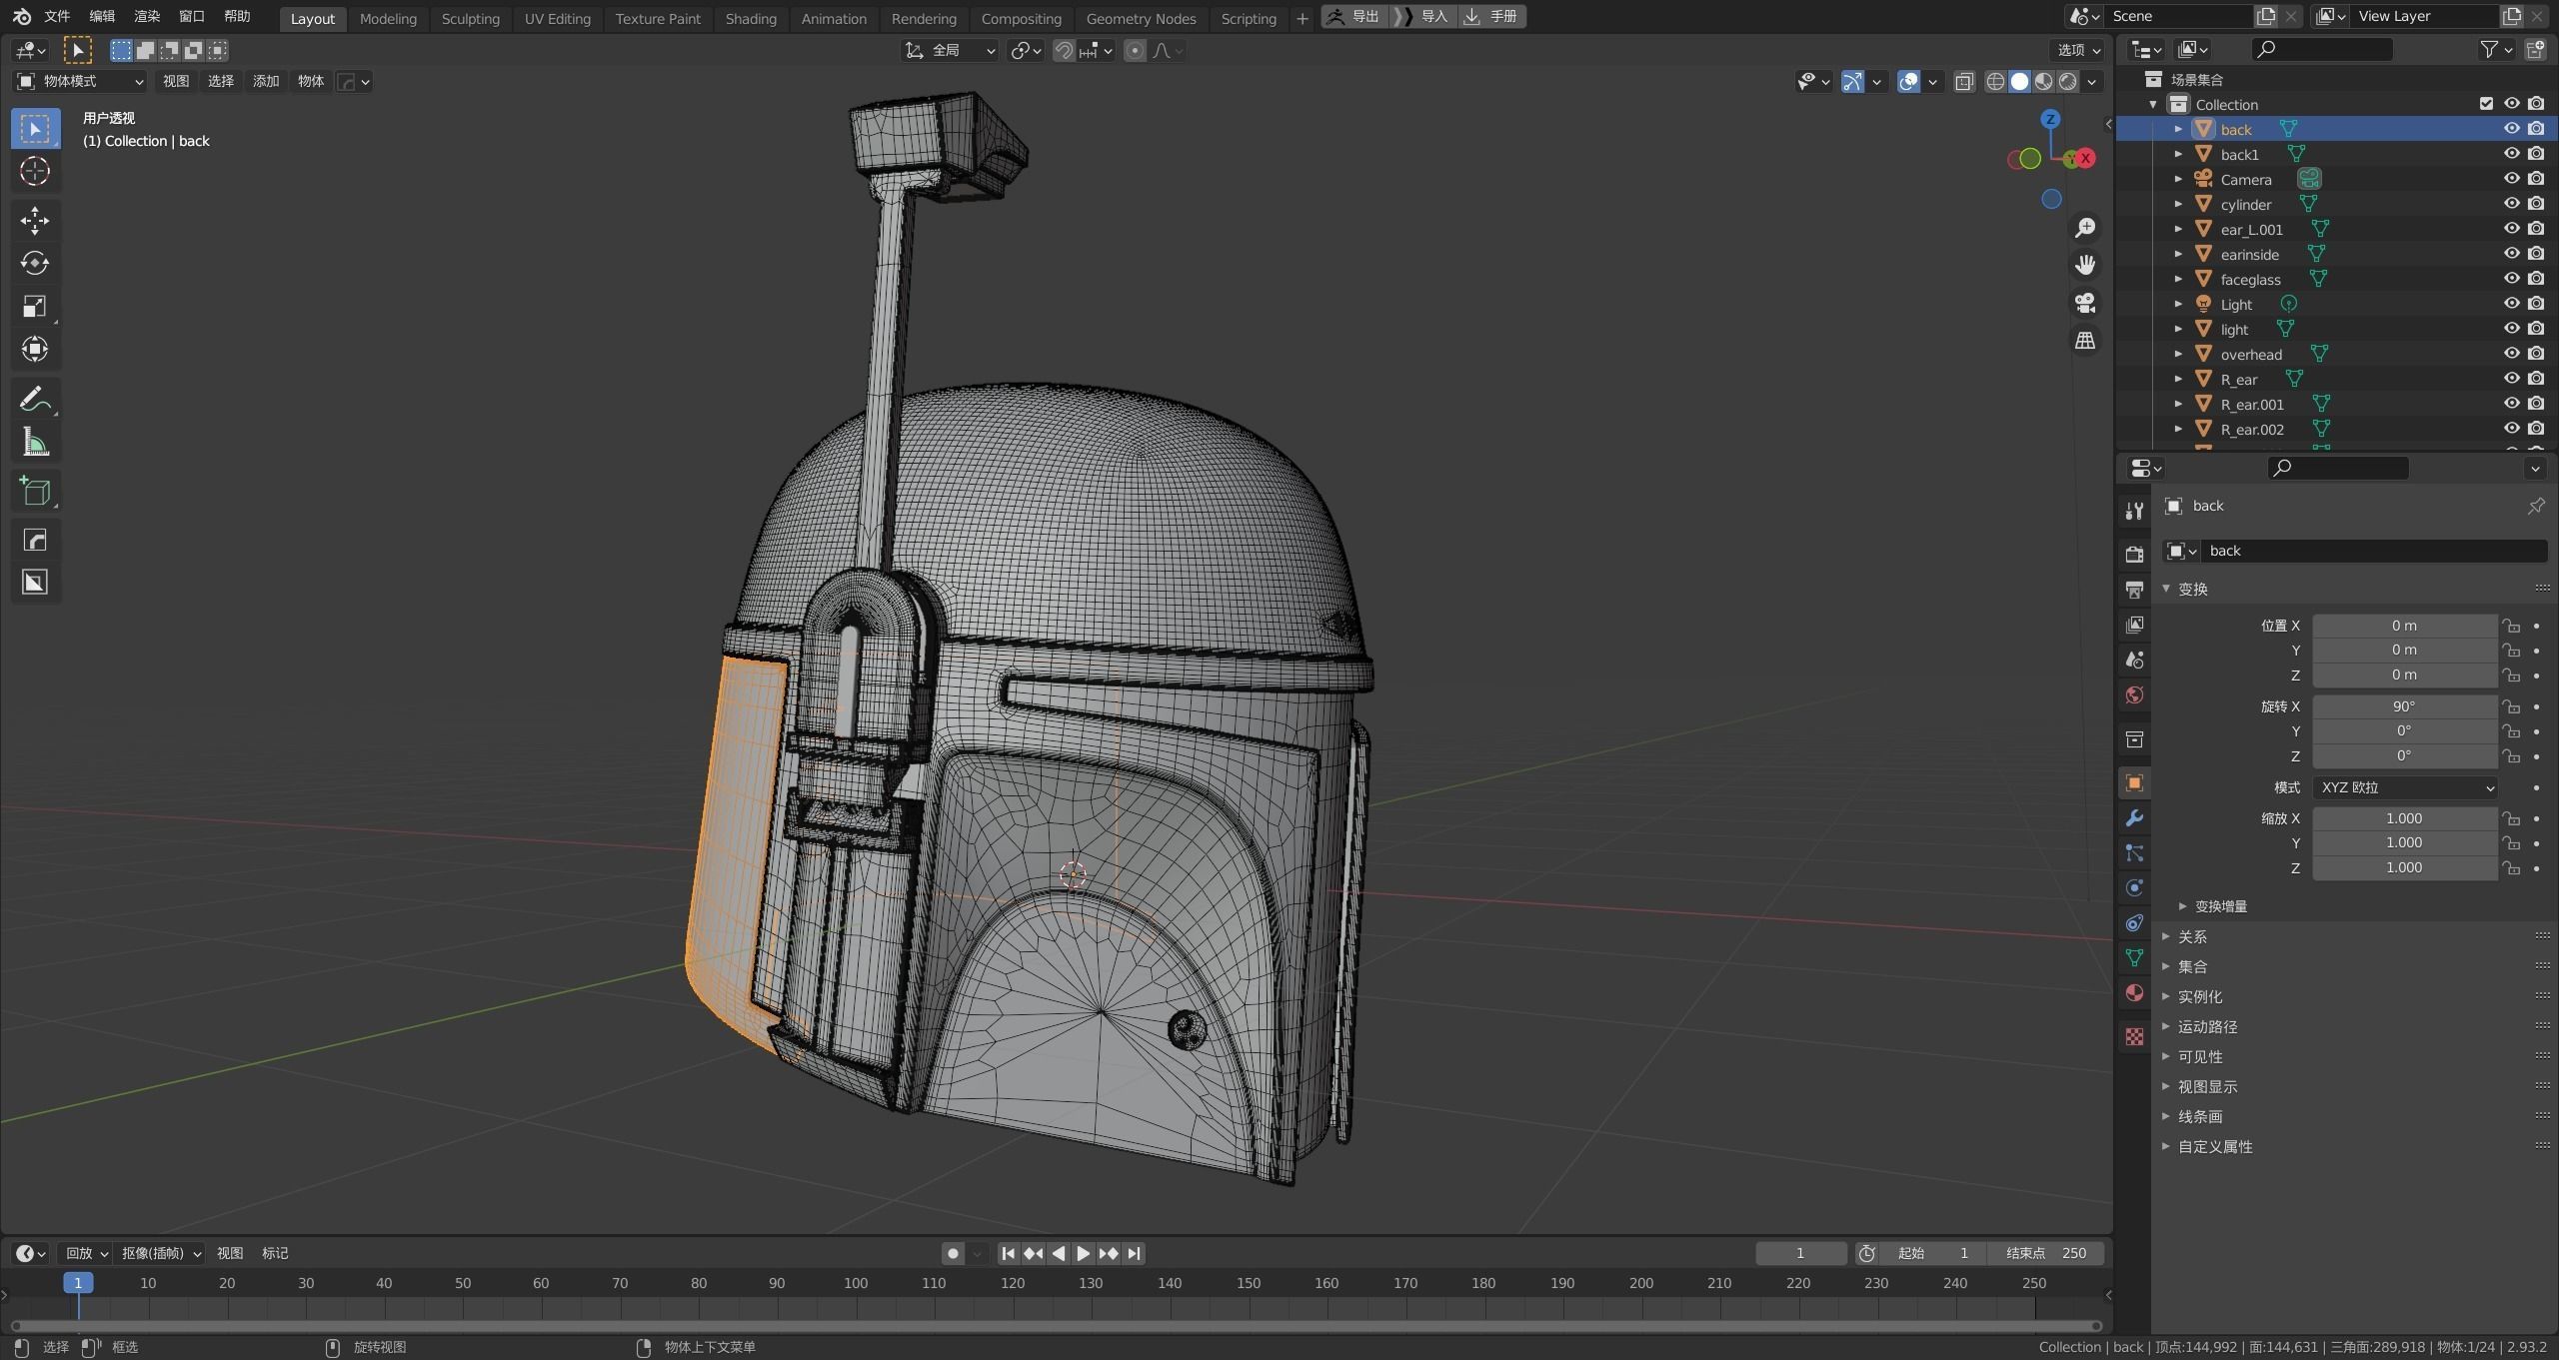Switch perspective/orthographic grid icon
2559x1360 pixels.
click(2085, 341)
